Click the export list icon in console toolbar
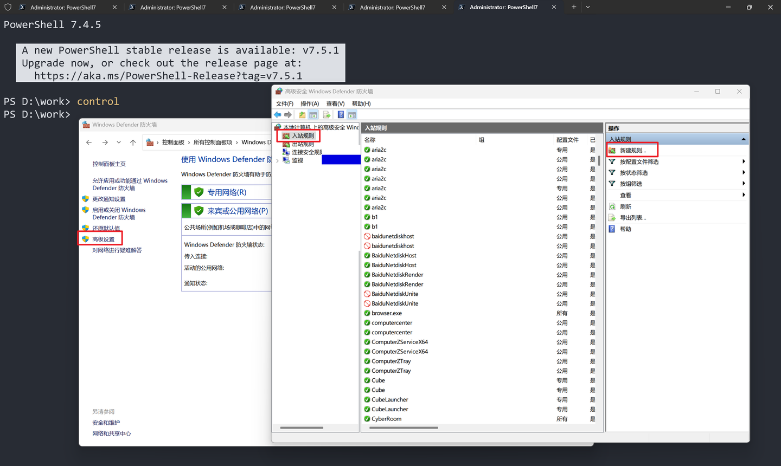This screenshot has width=781, height=466. (327, 115)
